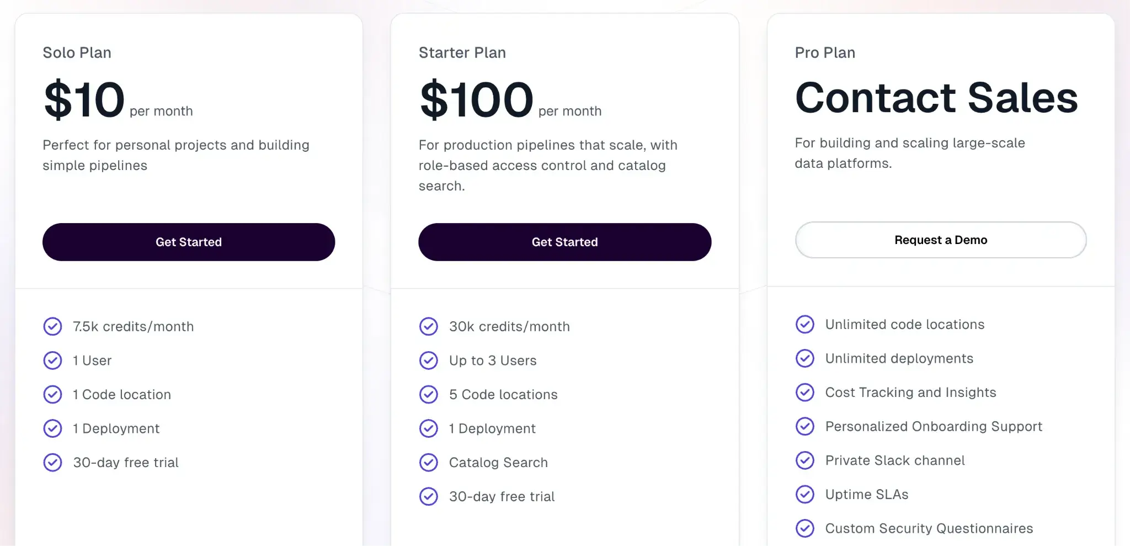The image size is (1130, 546).
Task: Click checkmark icon beside 7.5k credits/month
Action: point(53,326)
